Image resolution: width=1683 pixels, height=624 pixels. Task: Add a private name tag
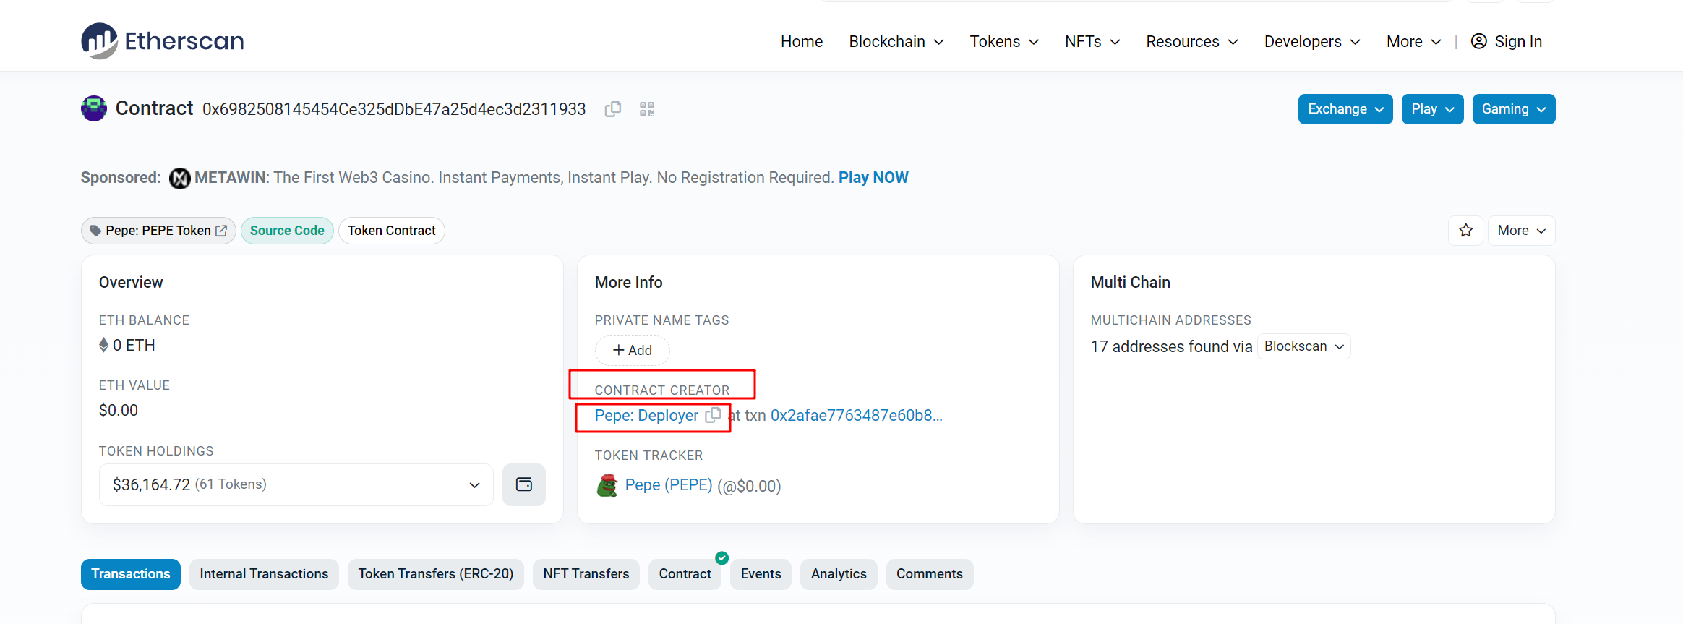[x=633, y=351]
